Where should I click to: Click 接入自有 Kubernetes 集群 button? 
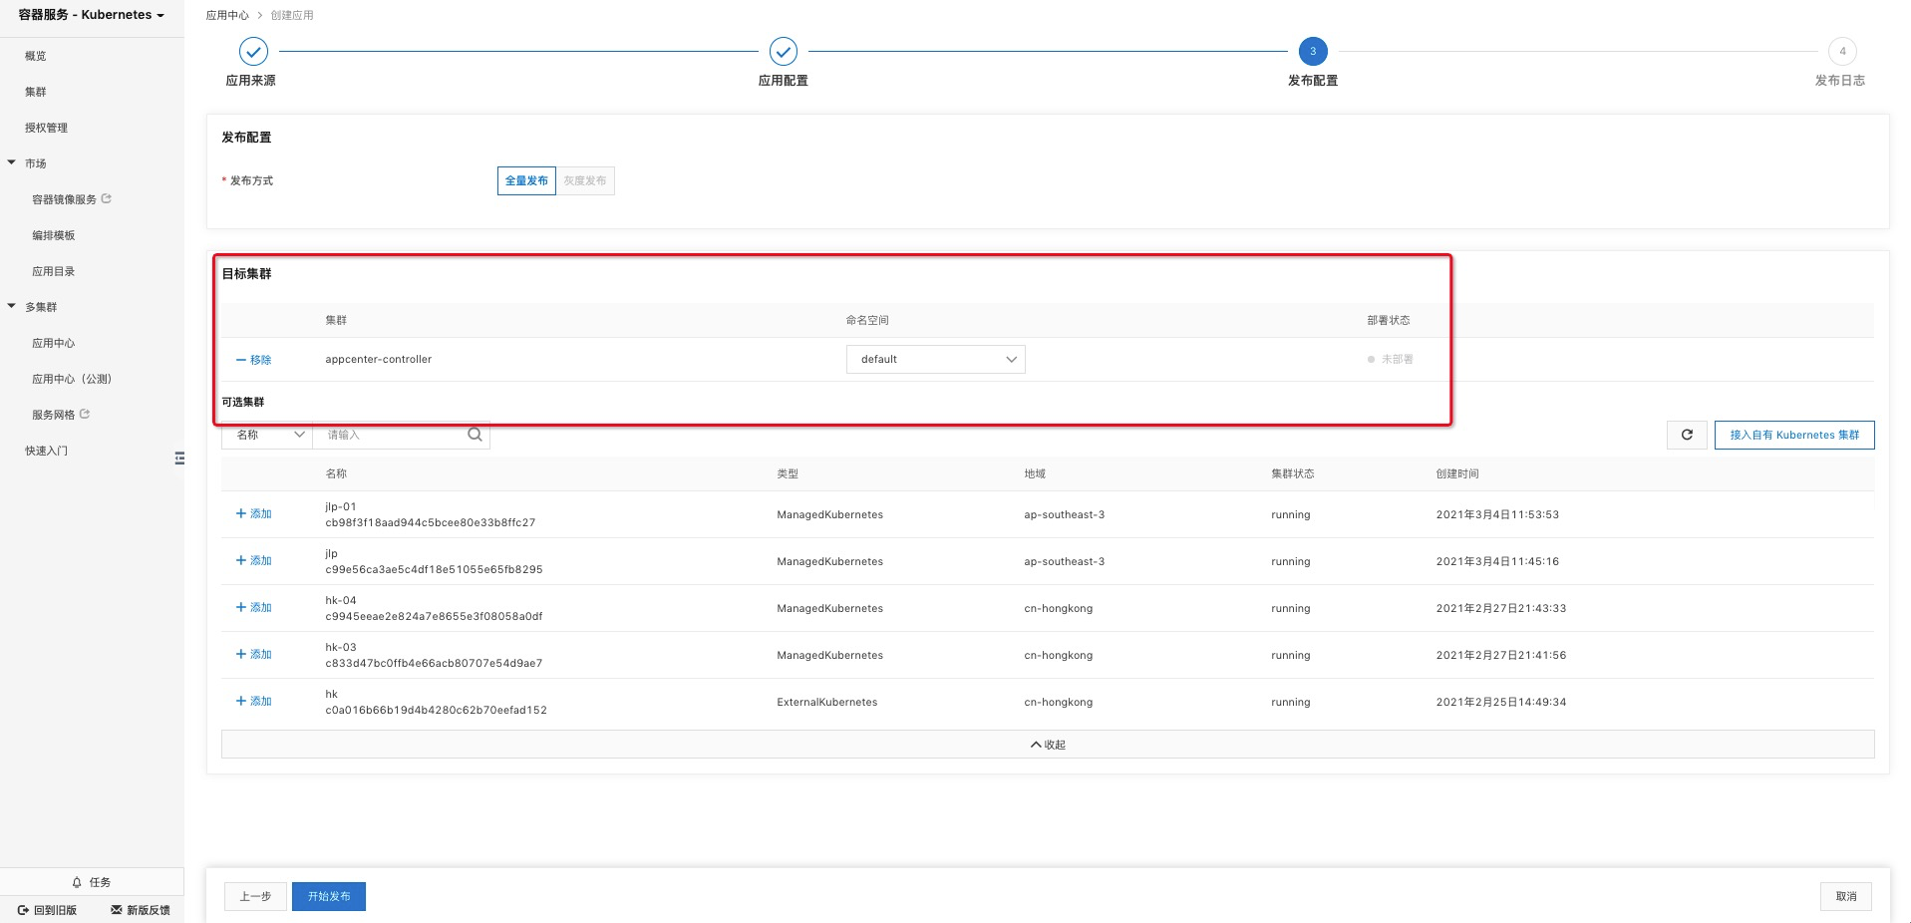(1794, 435)
